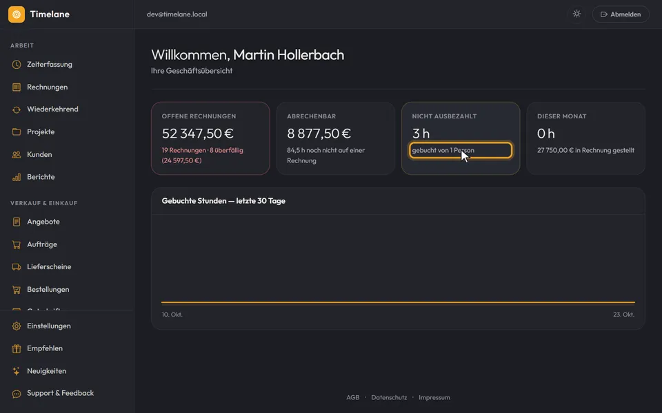662x413 pixels.
Task: Click the Abrechenbar summary card
Action: tap(336, 138)
